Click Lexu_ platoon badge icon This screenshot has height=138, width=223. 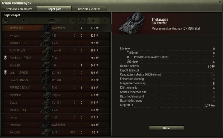pos(5,72)
